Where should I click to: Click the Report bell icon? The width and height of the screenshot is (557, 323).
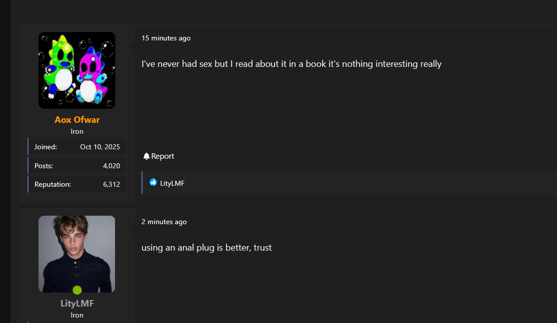coord(146,156)
